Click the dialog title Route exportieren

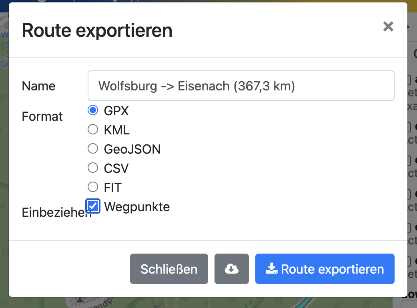coord(97,30)
